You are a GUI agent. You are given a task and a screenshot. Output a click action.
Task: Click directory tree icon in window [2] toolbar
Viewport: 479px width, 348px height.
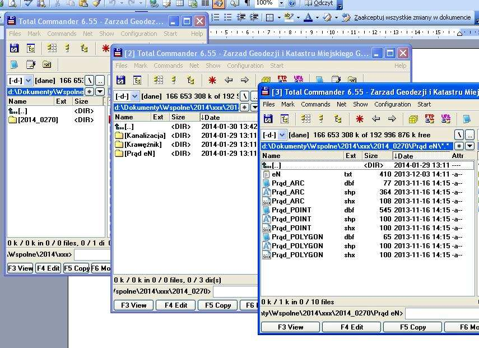click(137, 80)
